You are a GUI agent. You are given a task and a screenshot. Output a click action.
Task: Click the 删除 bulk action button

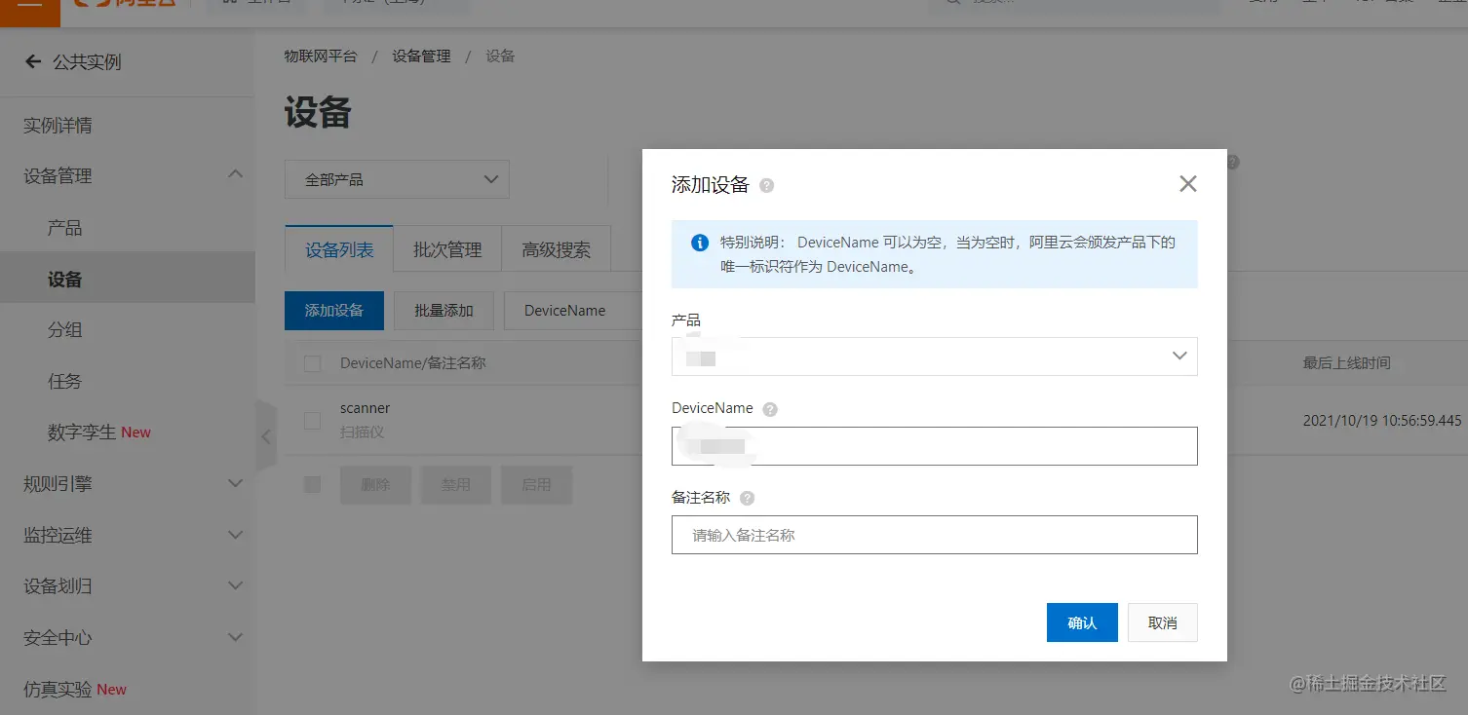(x=375, y=484)
